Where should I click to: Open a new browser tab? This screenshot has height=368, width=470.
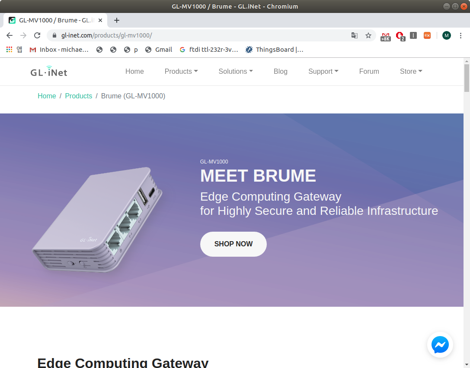pyautogui.click(x=117, y=20)
